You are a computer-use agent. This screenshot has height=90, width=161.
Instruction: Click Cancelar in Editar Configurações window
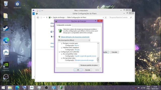pos(114,52)
